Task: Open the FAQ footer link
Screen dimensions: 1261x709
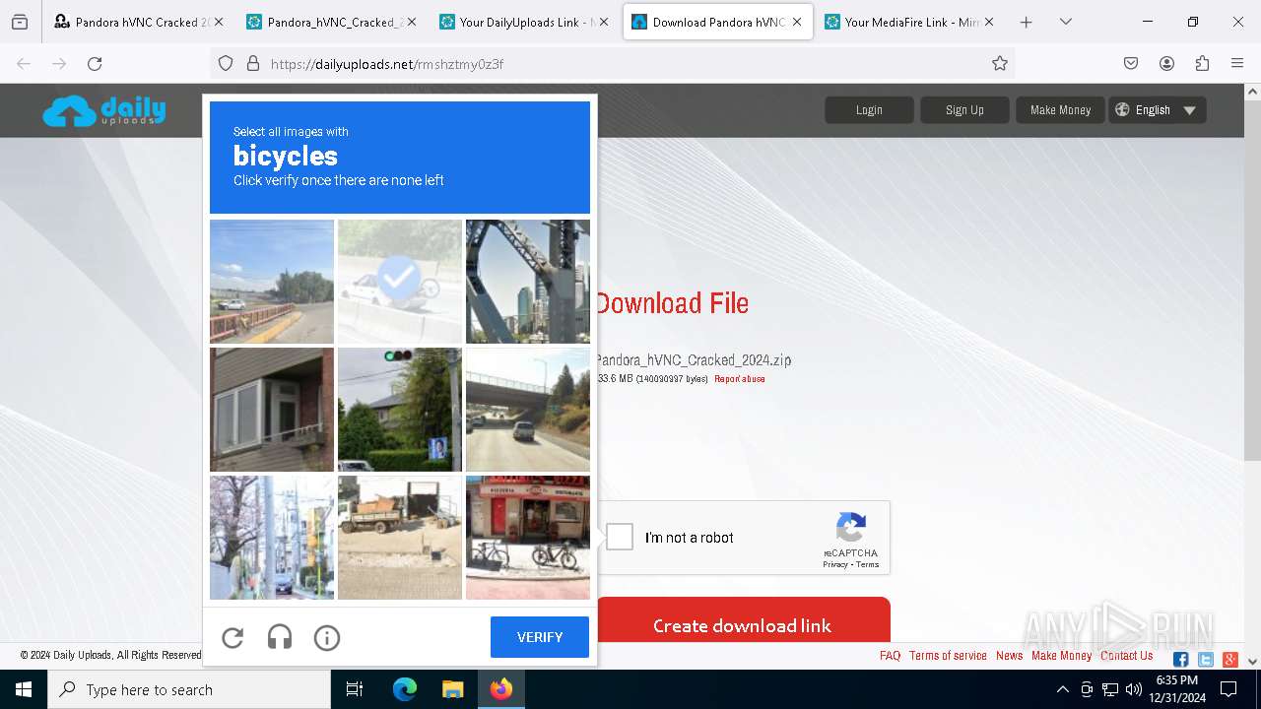Action: pyautogui.click(x=890, y=656)
